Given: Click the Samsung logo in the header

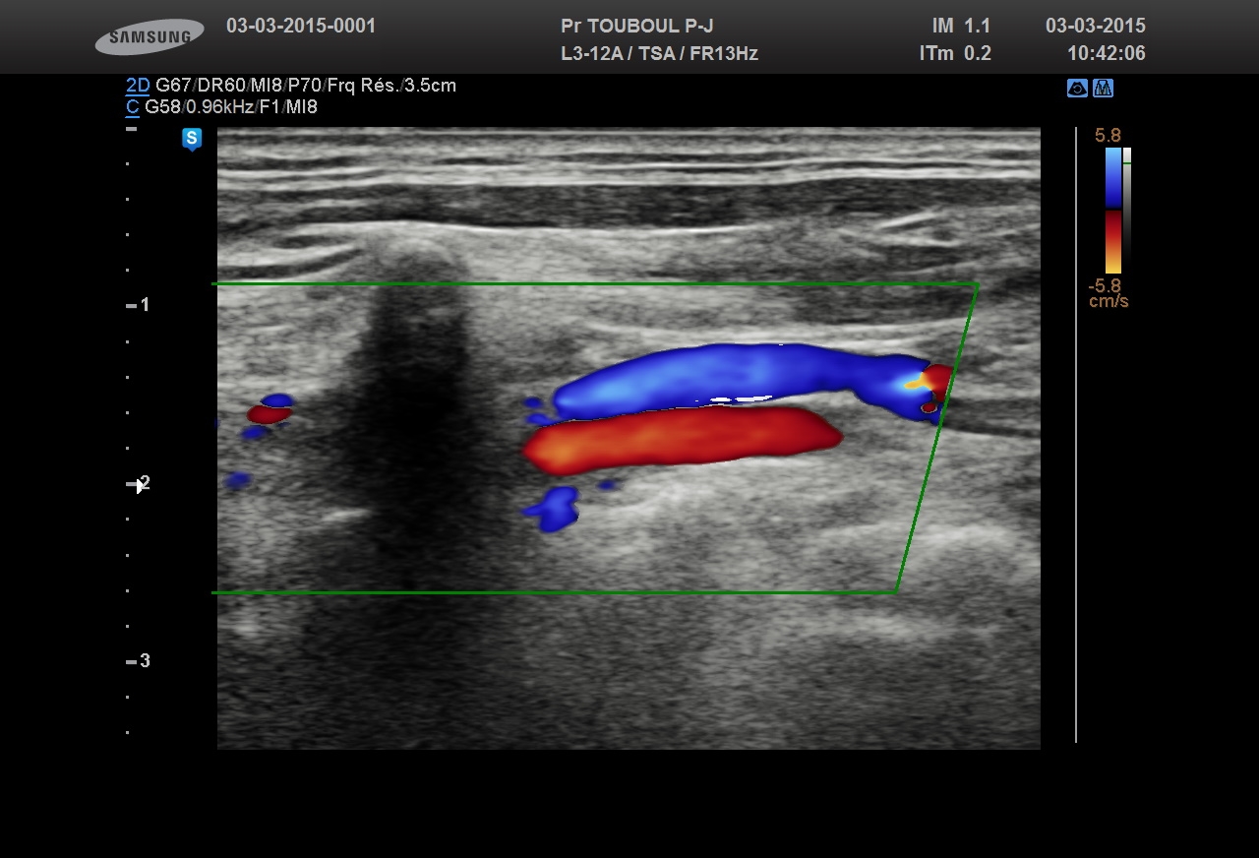Looking at the screenshot, I should click(150, 37).
